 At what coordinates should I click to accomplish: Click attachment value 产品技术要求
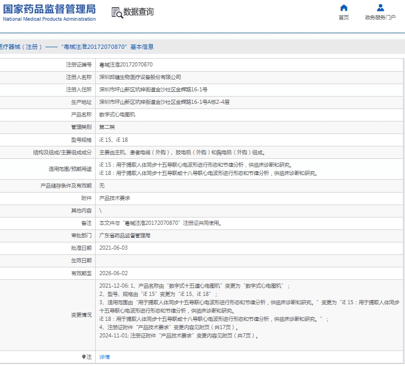tap(114, 198)
